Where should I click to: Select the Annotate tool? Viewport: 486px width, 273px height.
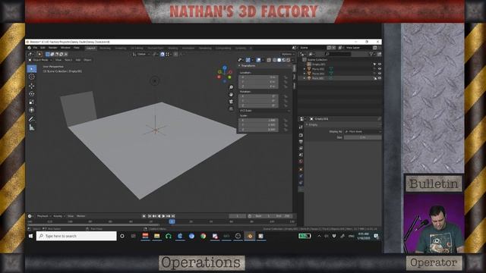32,119
